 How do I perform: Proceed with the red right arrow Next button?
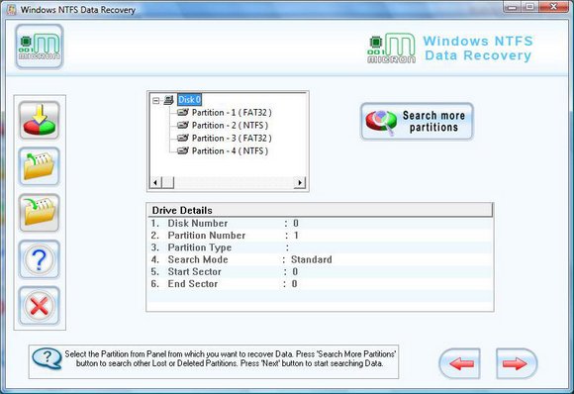click(x=517, y=363)
